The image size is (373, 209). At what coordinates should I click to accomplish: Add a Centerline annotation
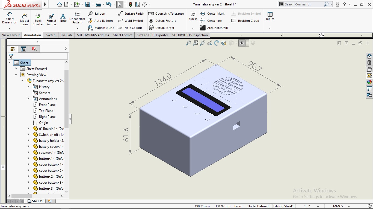click(x=211, y=21)
